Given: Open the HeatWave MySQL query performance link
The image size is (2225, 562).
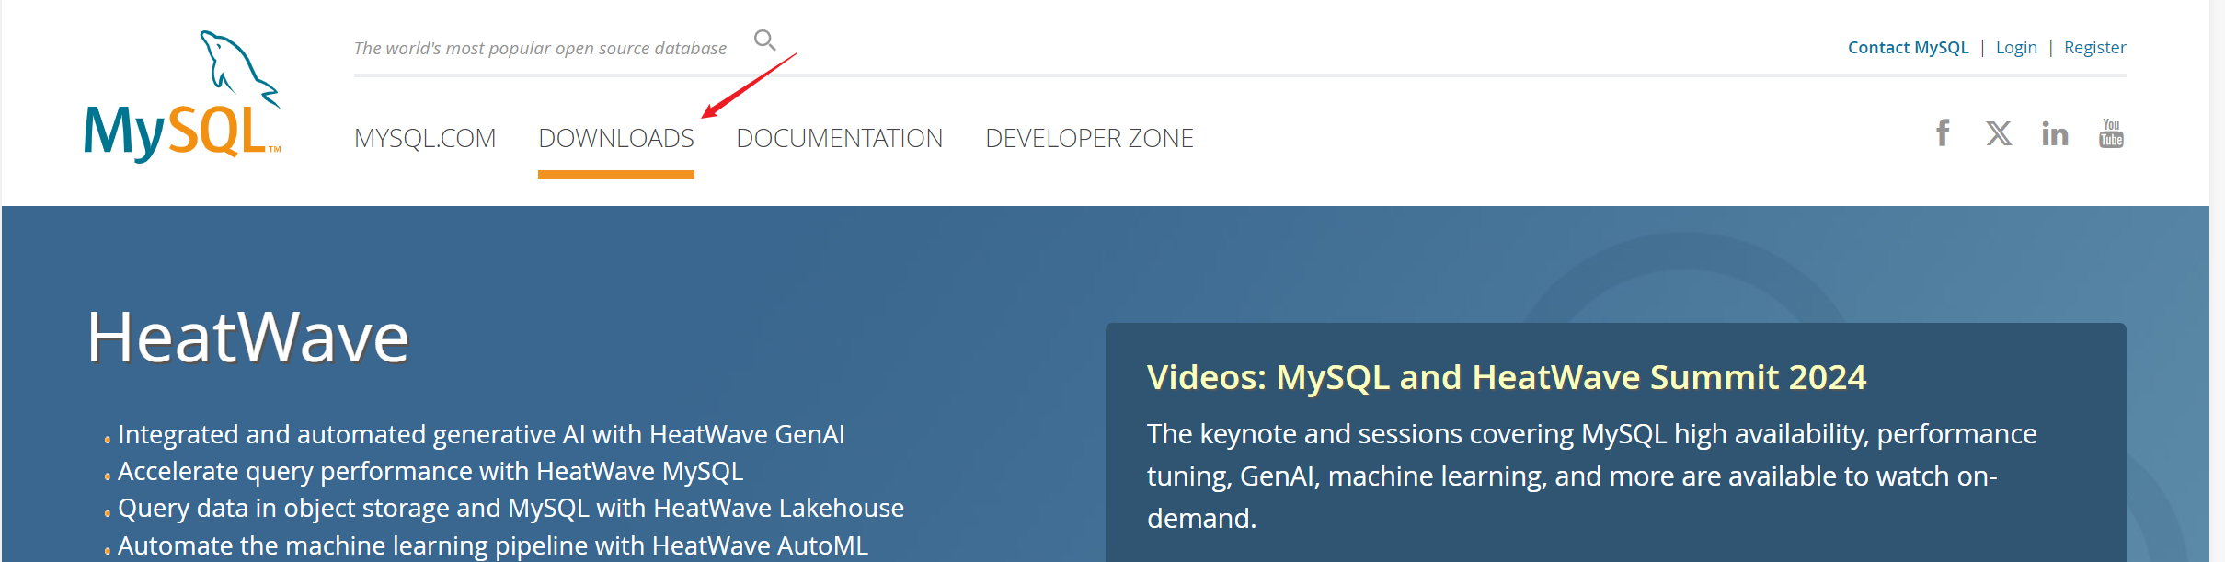Looking at the screenshot, I should 430,471.
